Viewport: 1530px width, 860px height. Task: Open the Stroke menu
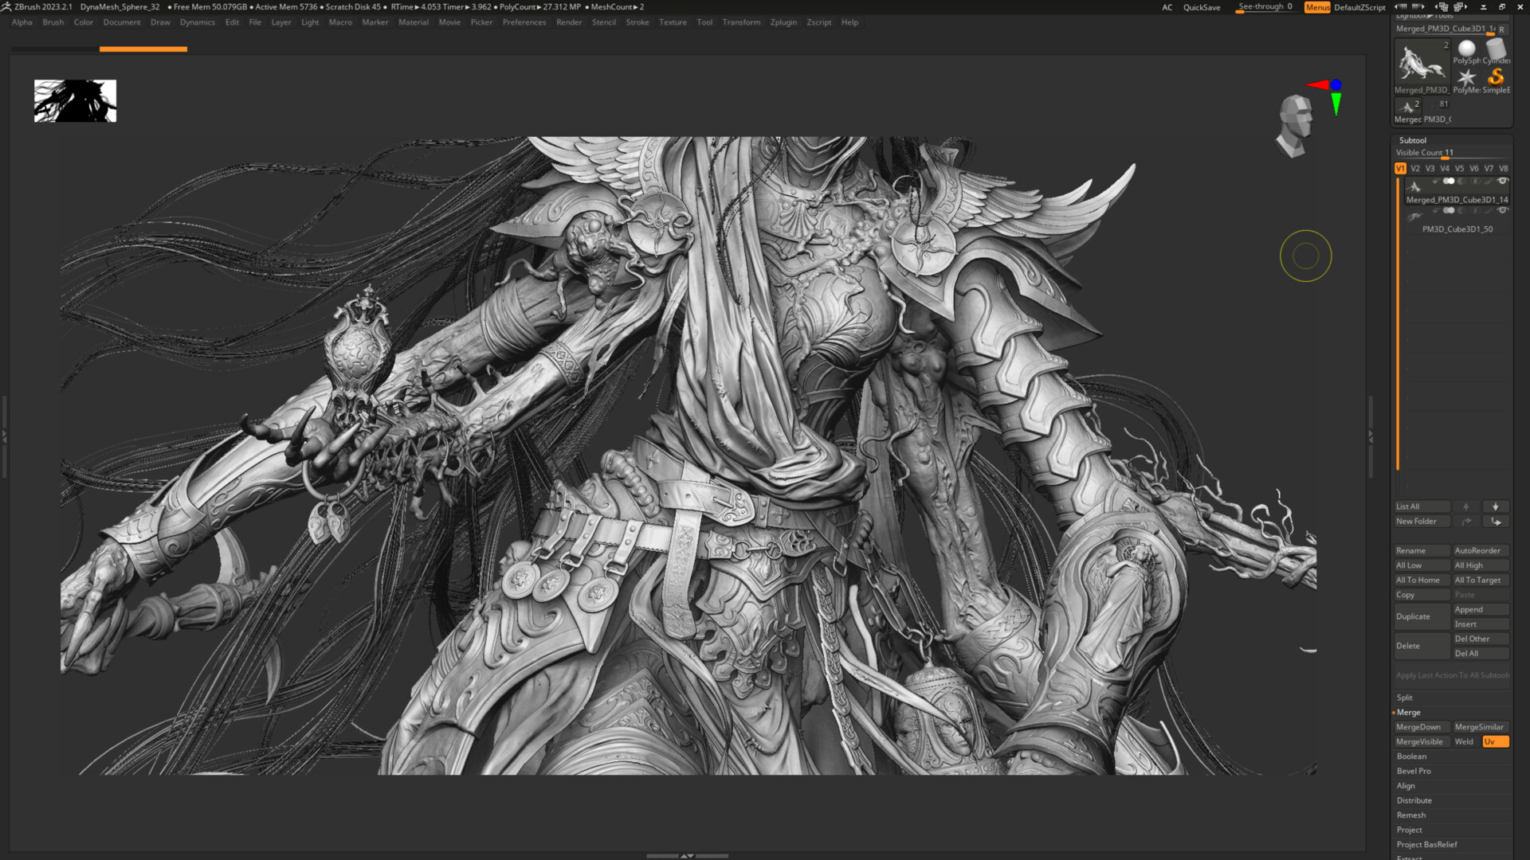[x=637, y=22]
